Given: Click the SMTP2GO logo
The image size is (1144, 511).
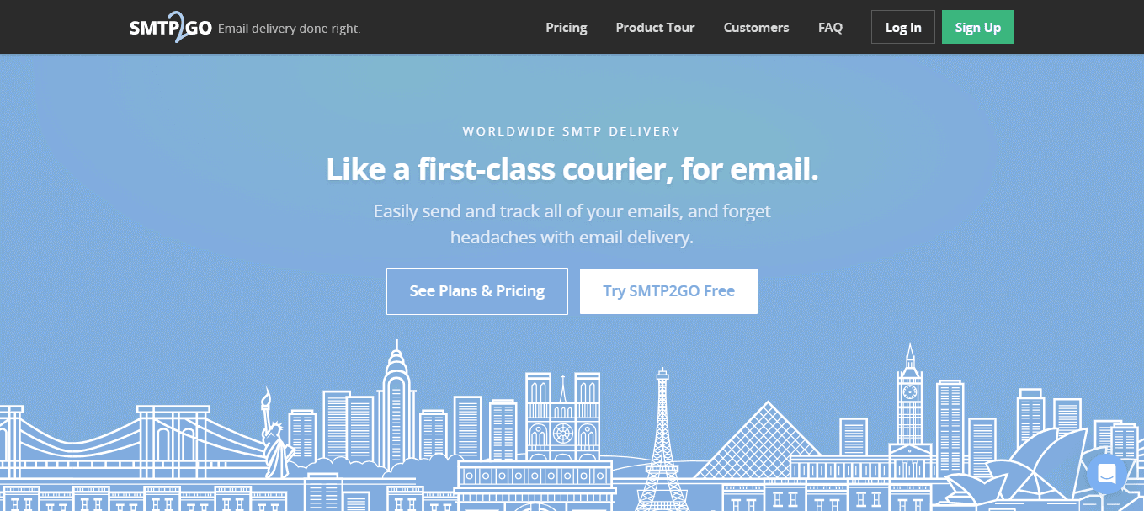Looking at the screenshot, I should pos(170,27).
